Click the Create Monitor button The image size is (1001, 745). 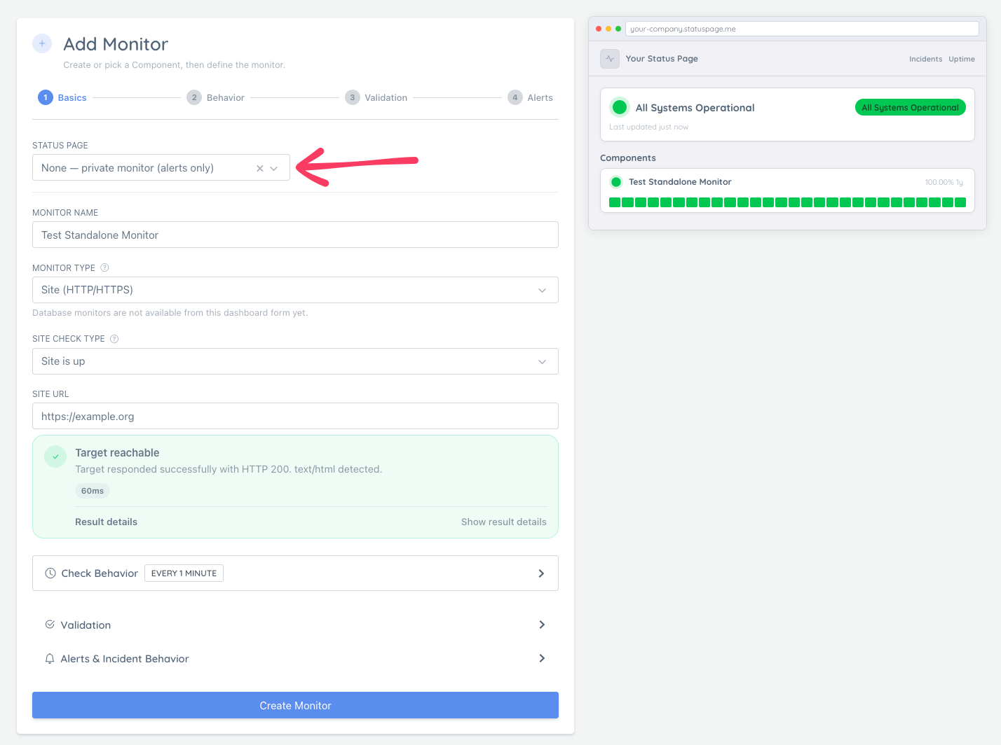click(x=295, y=705)
